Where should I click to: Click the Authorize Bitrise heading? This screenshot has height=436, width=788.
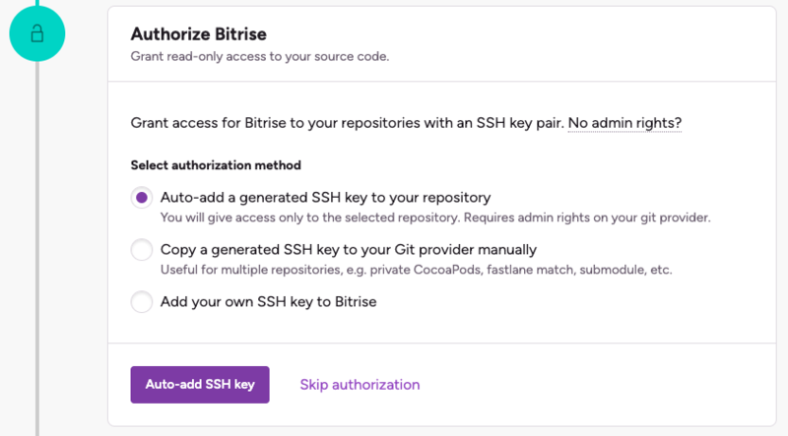point(199,34)
